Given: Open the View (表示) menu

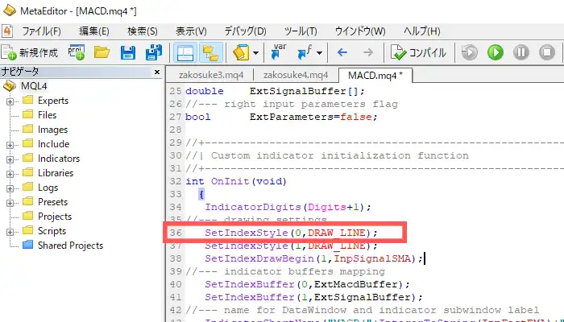Looking at the screenshot, I should click(191, 31).
